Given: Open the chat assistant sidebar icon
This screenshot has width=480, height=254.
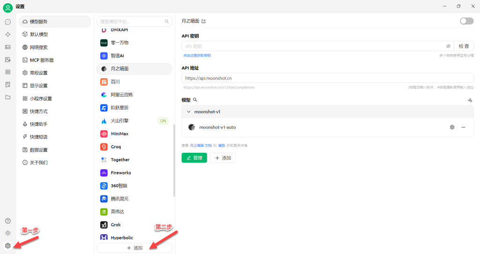Looking at the screenshot, I should [x=8, y=22].
